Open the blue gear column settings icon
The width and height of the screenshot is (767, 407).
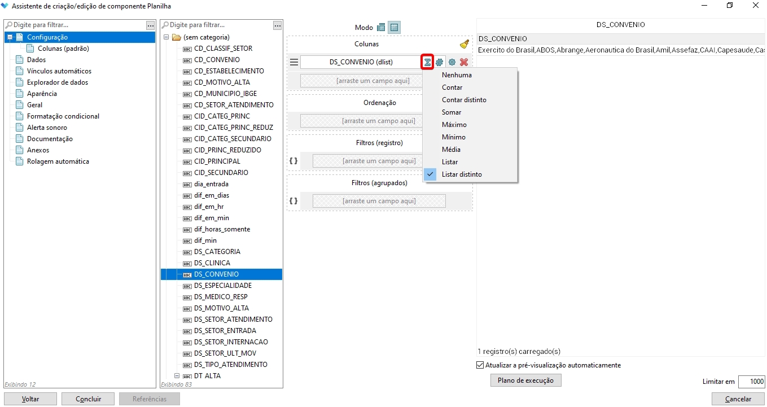pyautogui.click(x=452, y=62)
